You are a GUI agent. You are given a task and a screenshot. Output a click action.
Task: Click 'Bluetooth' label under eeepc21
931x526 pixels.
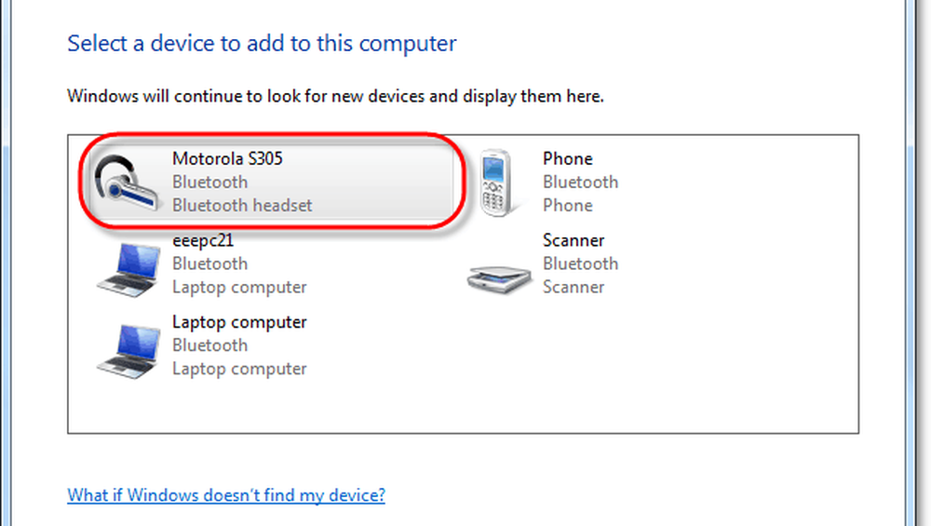pyautogui.click(x=209, y=264)
